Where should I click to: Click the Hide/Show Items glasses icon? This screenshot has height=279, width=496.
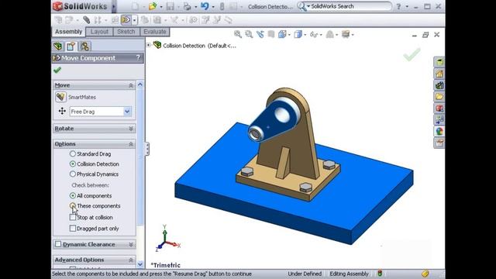pyautogui.click(x=313, y=34)
